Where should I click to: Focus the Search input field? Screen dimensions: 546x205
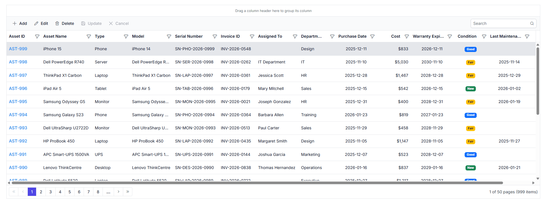tap(500, 23)
